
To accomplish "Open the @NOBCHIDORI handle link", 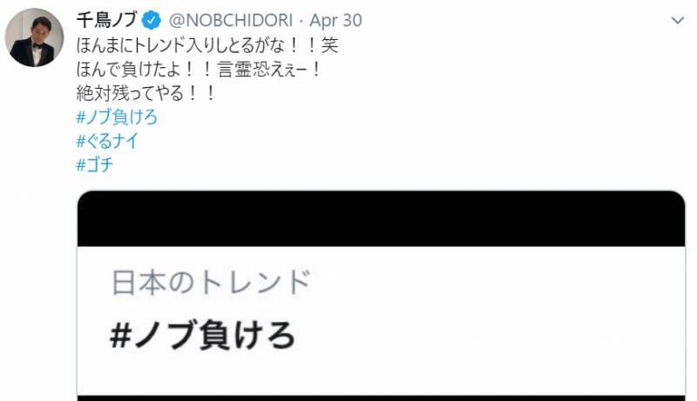I will pyautogui.click(x=231, y=20).
